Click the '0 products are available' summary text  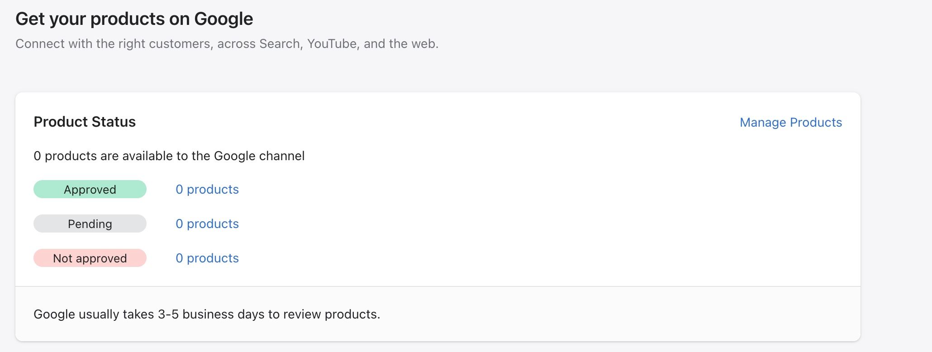[x=169, y=156]
